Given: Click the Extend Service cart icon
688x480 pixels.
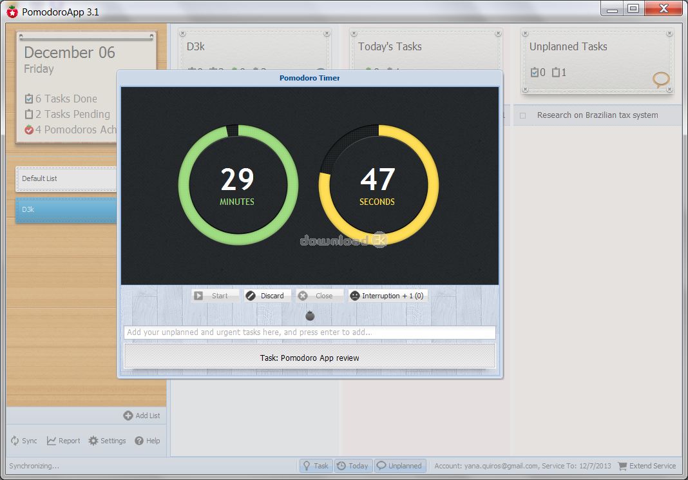Looking at the screenshot, I should pyautogui.click(x=622, y=466).
